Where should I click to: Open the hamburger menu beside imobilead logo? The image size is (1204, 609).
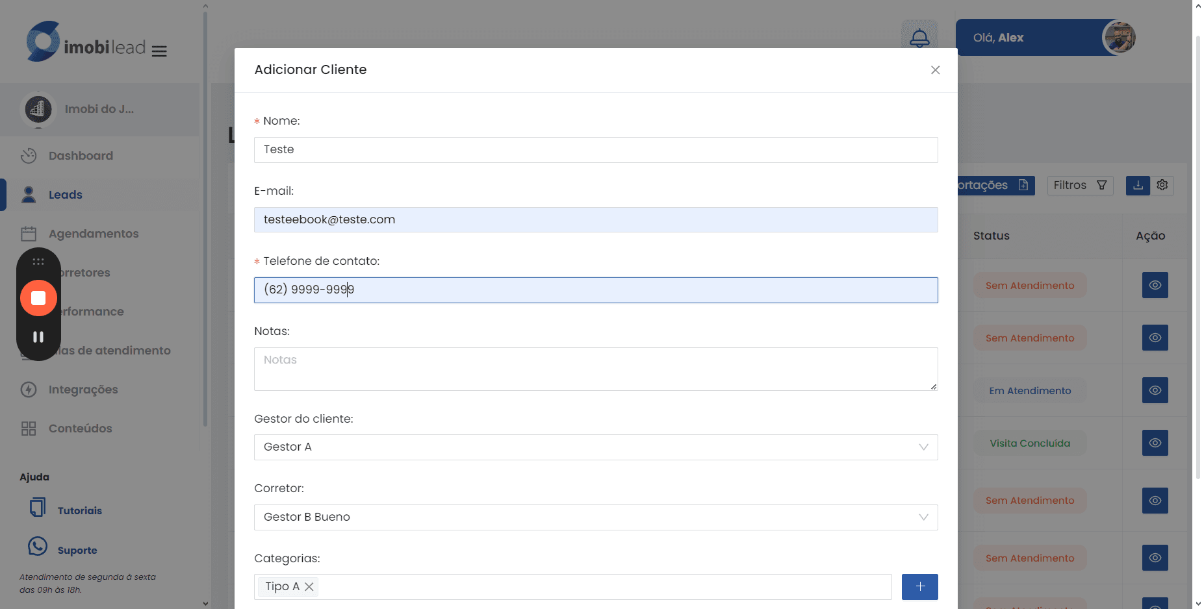click(x=159, y=51)
